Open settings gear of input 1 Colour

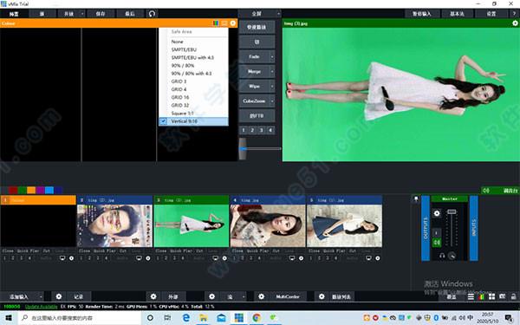tap(72, 258)
